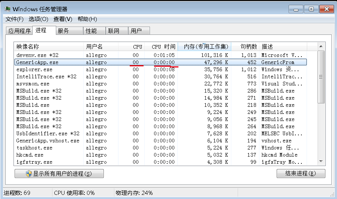This screenshot has width=337, height=199.
Task: Select the 进程 tab
Action: click(x=44, y=30)
